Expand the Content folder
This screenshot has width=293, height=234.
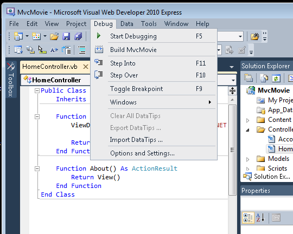pos(248,120)
